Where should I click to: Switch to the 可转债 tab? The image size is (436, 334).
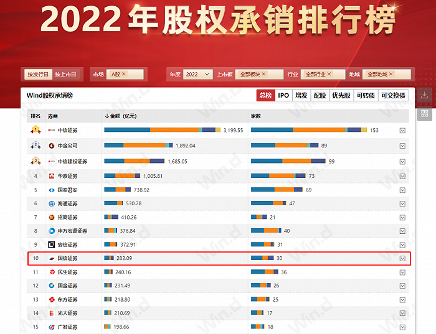[x=366, y=96]
